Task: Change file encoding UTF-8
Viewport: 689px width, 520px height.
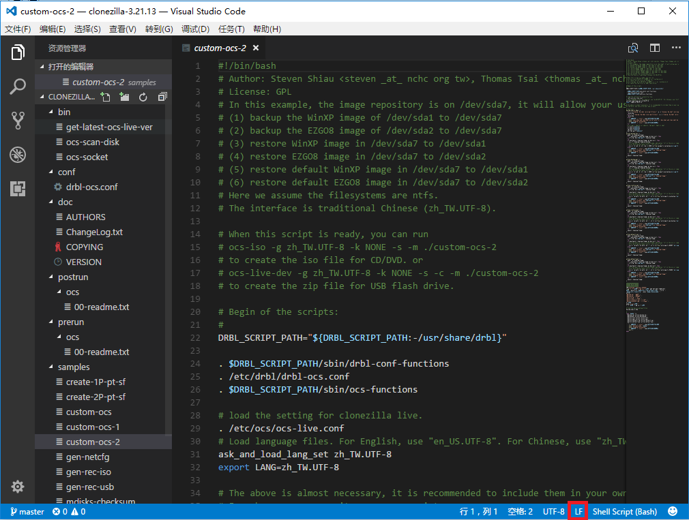Action: click(553, 512)
